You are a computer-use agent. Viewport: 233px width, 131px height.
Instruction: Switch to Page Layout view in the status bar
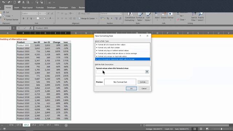(201, 129)
